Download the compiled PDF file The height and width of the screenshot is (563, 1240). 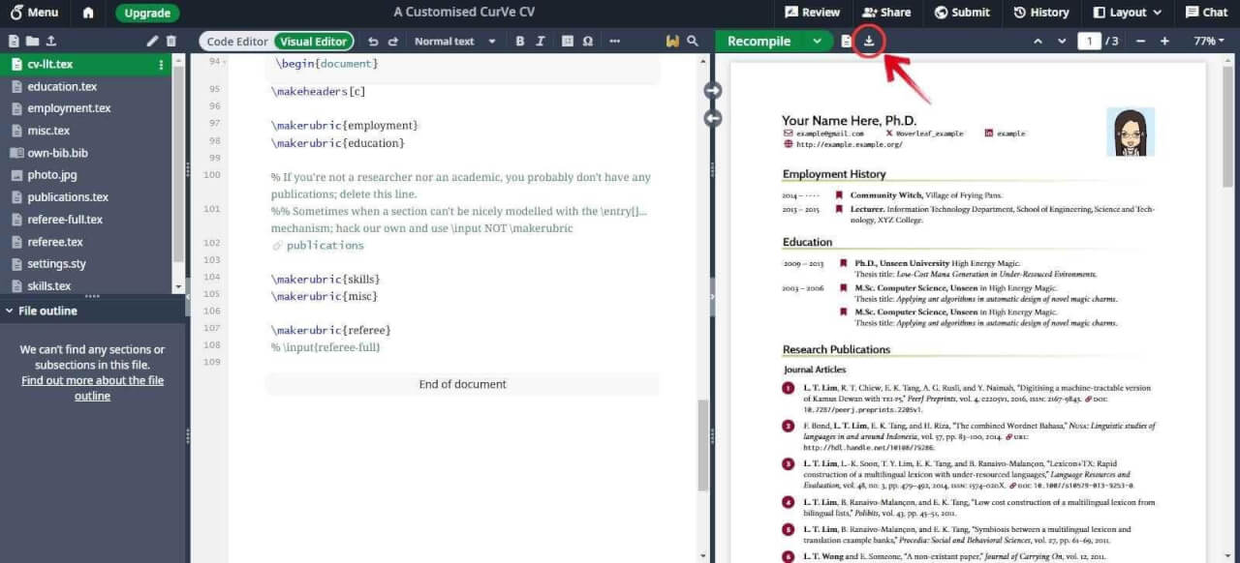[869, 41]
